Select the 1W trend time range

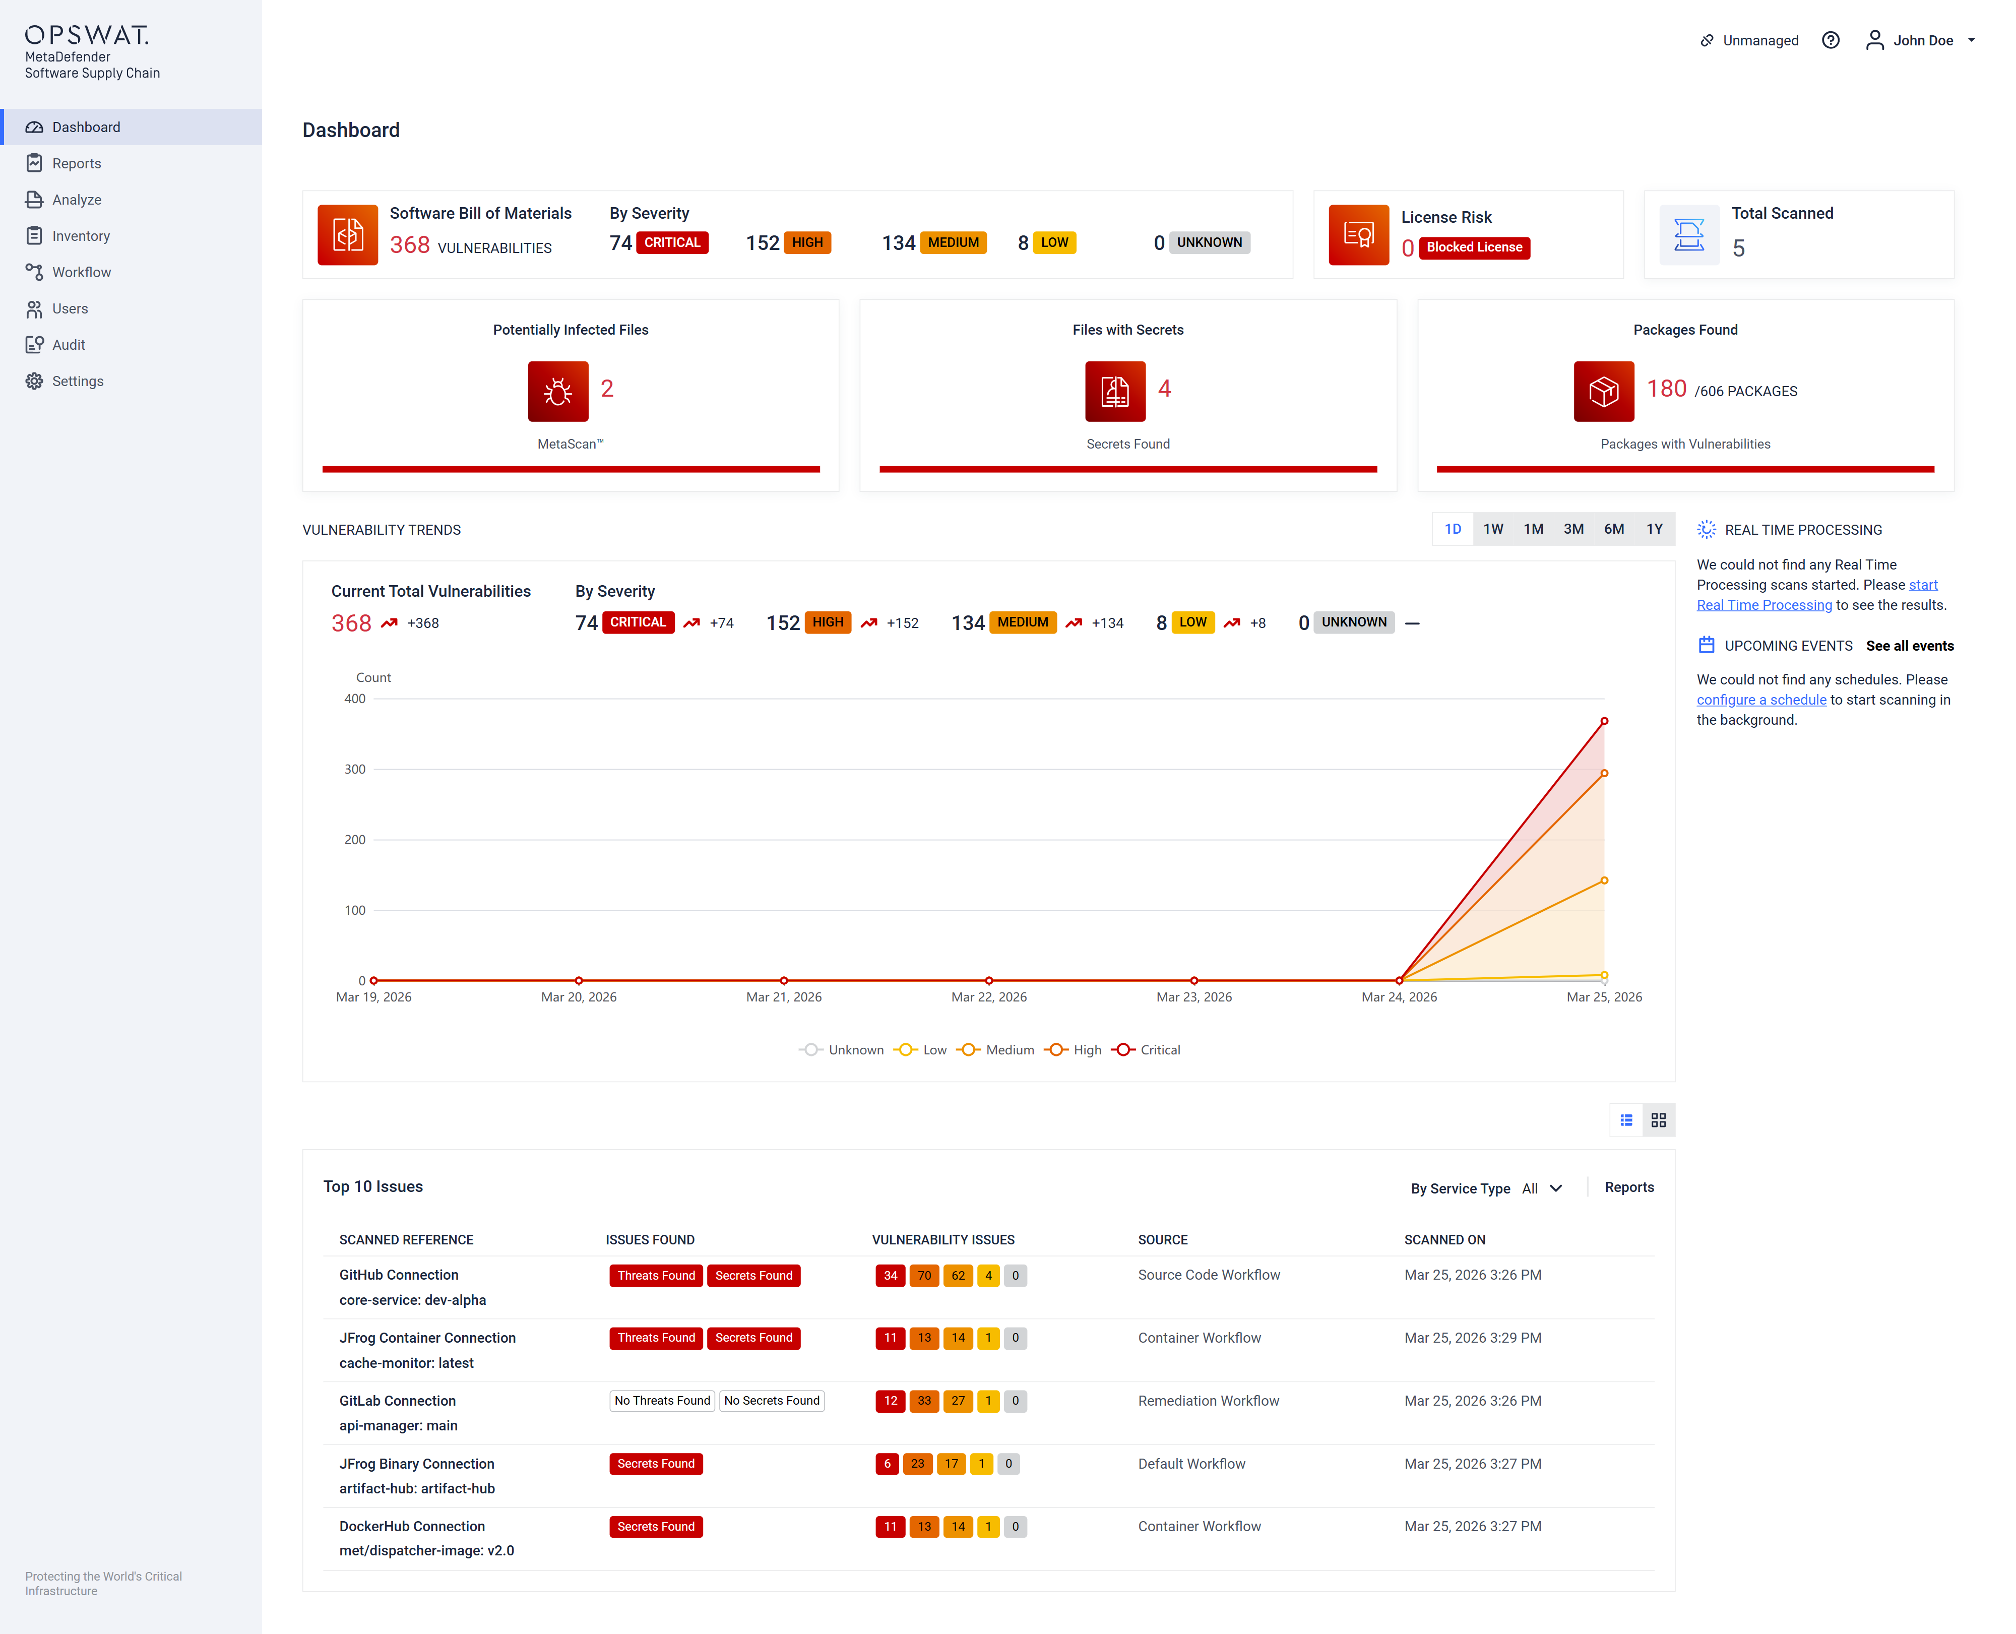pyautogui.click(x=1493, y=529)
